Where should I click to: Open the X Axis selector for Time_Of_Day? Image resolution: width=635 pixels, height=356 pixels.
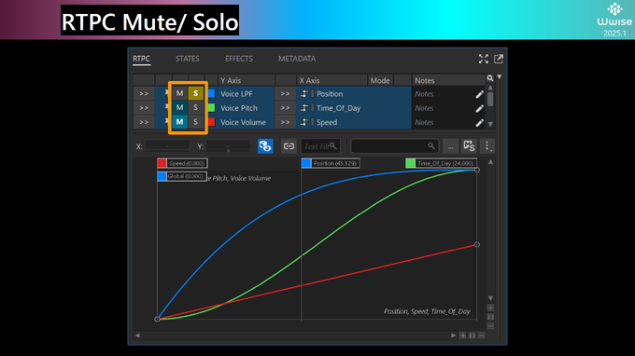coord(285,108)
